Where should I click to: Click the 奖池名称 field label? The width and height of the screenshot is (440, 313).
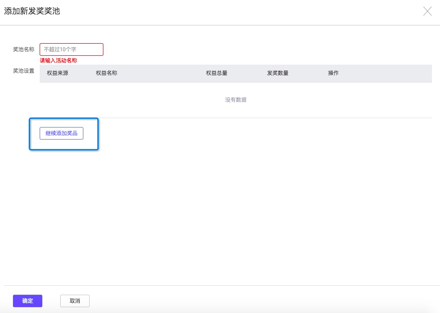[24, 49]
